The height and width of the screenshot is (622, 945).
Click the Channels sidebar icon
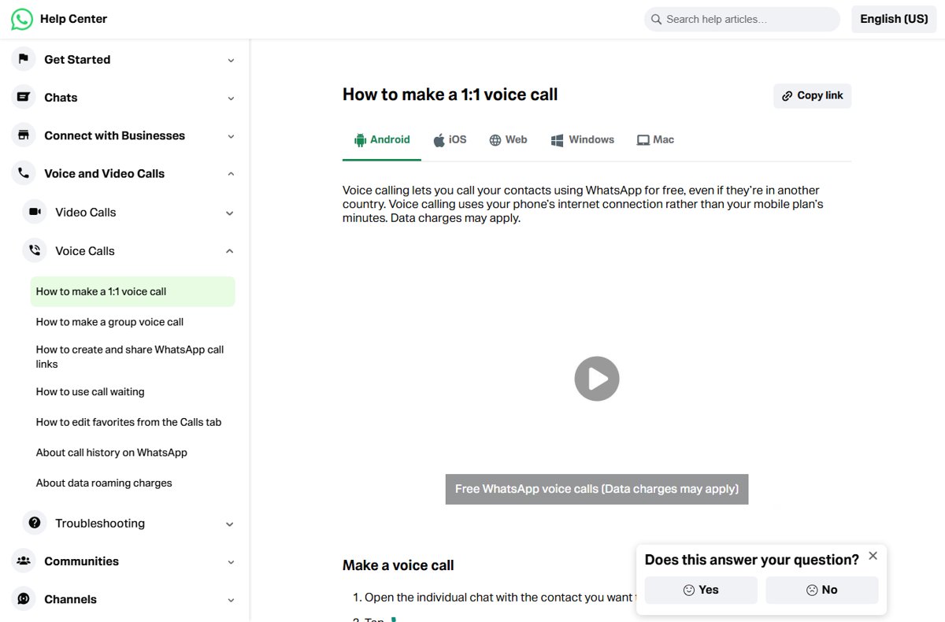point(24,599)
